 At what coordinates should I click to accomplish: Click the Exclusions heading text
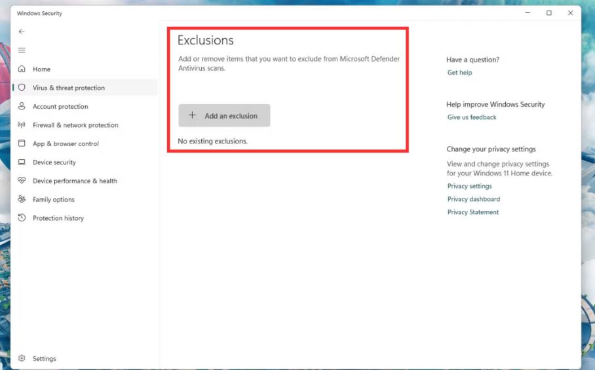pyautogui.click(x=206, y=40)
